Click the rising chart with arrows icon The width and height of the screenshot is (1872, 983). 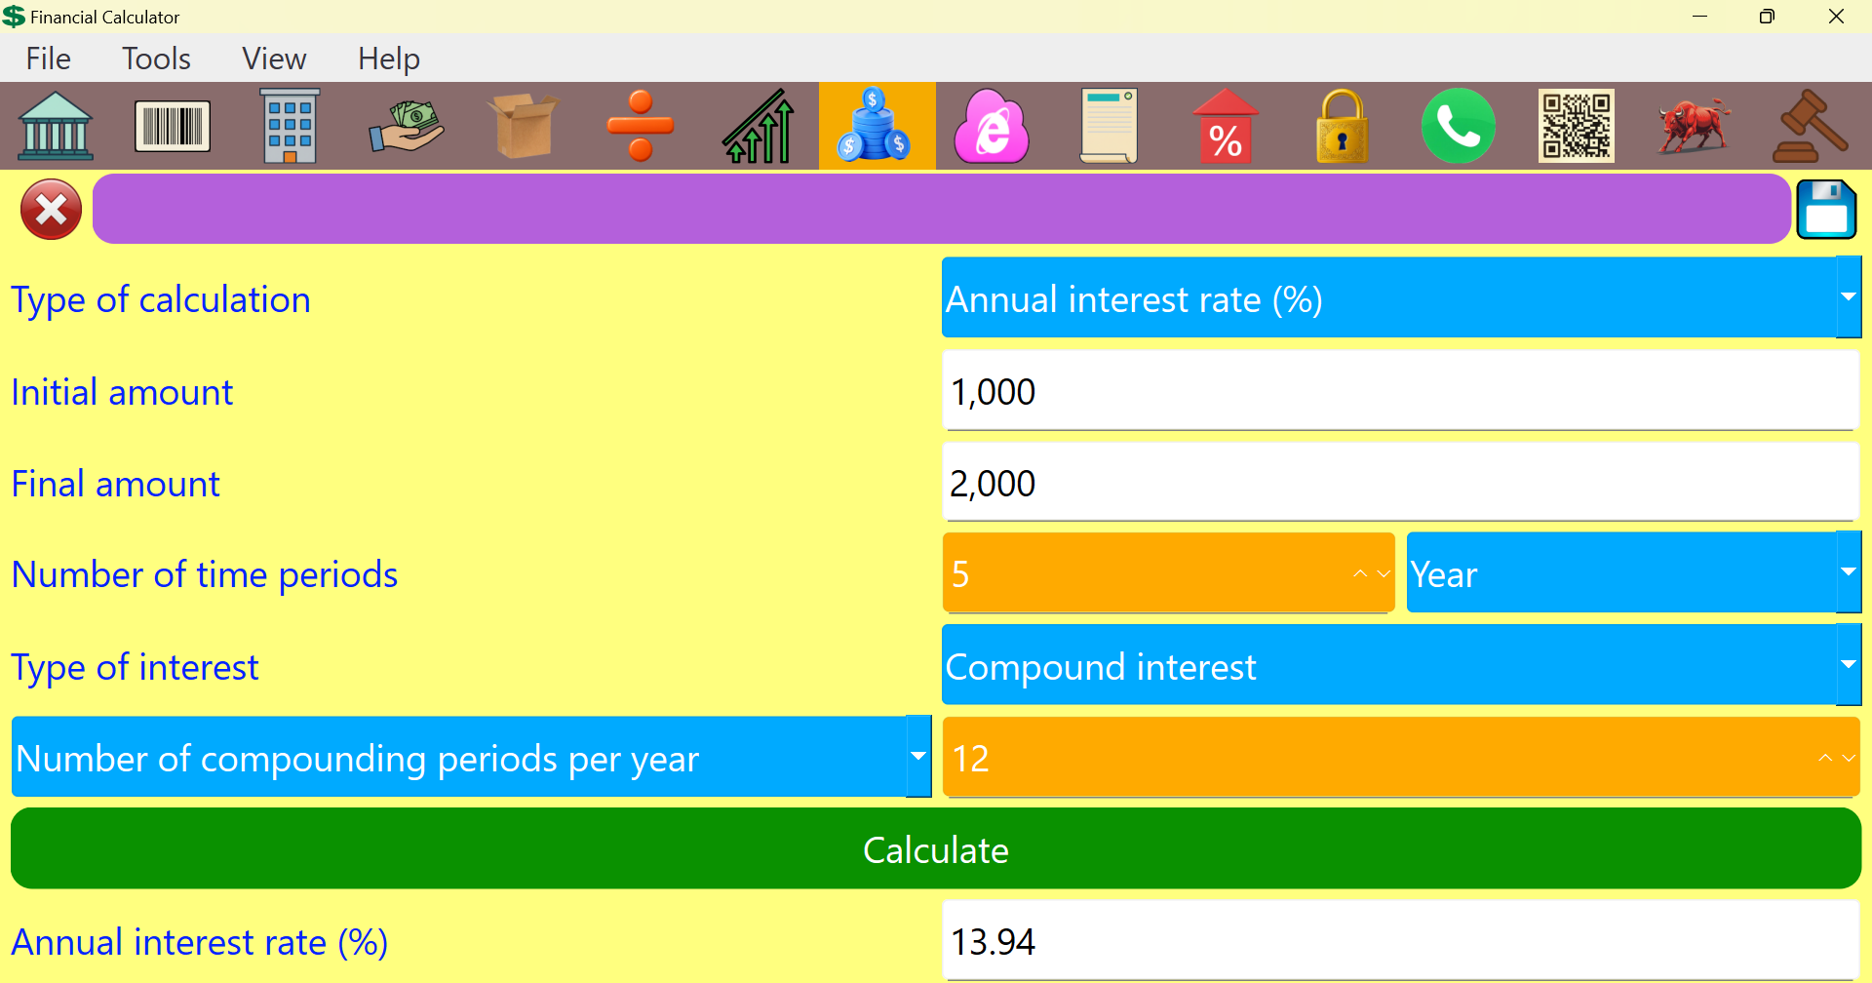click(758, 126)
